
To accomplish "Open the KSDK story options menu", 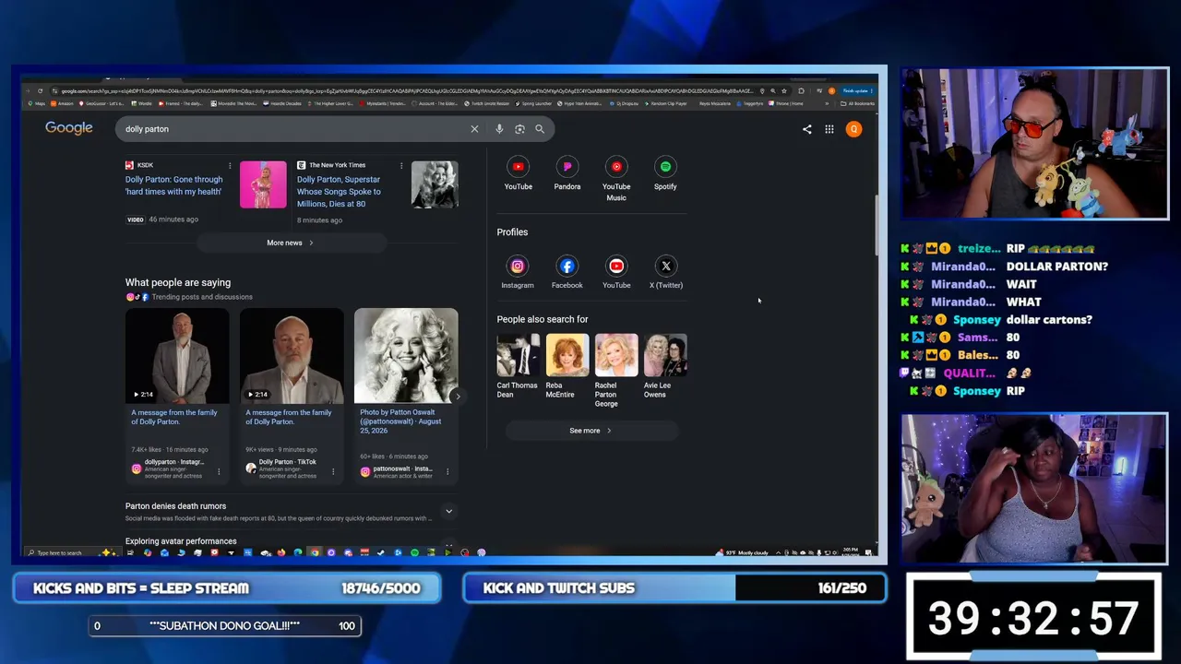I will pyautogui.click(x=230, y=165).
